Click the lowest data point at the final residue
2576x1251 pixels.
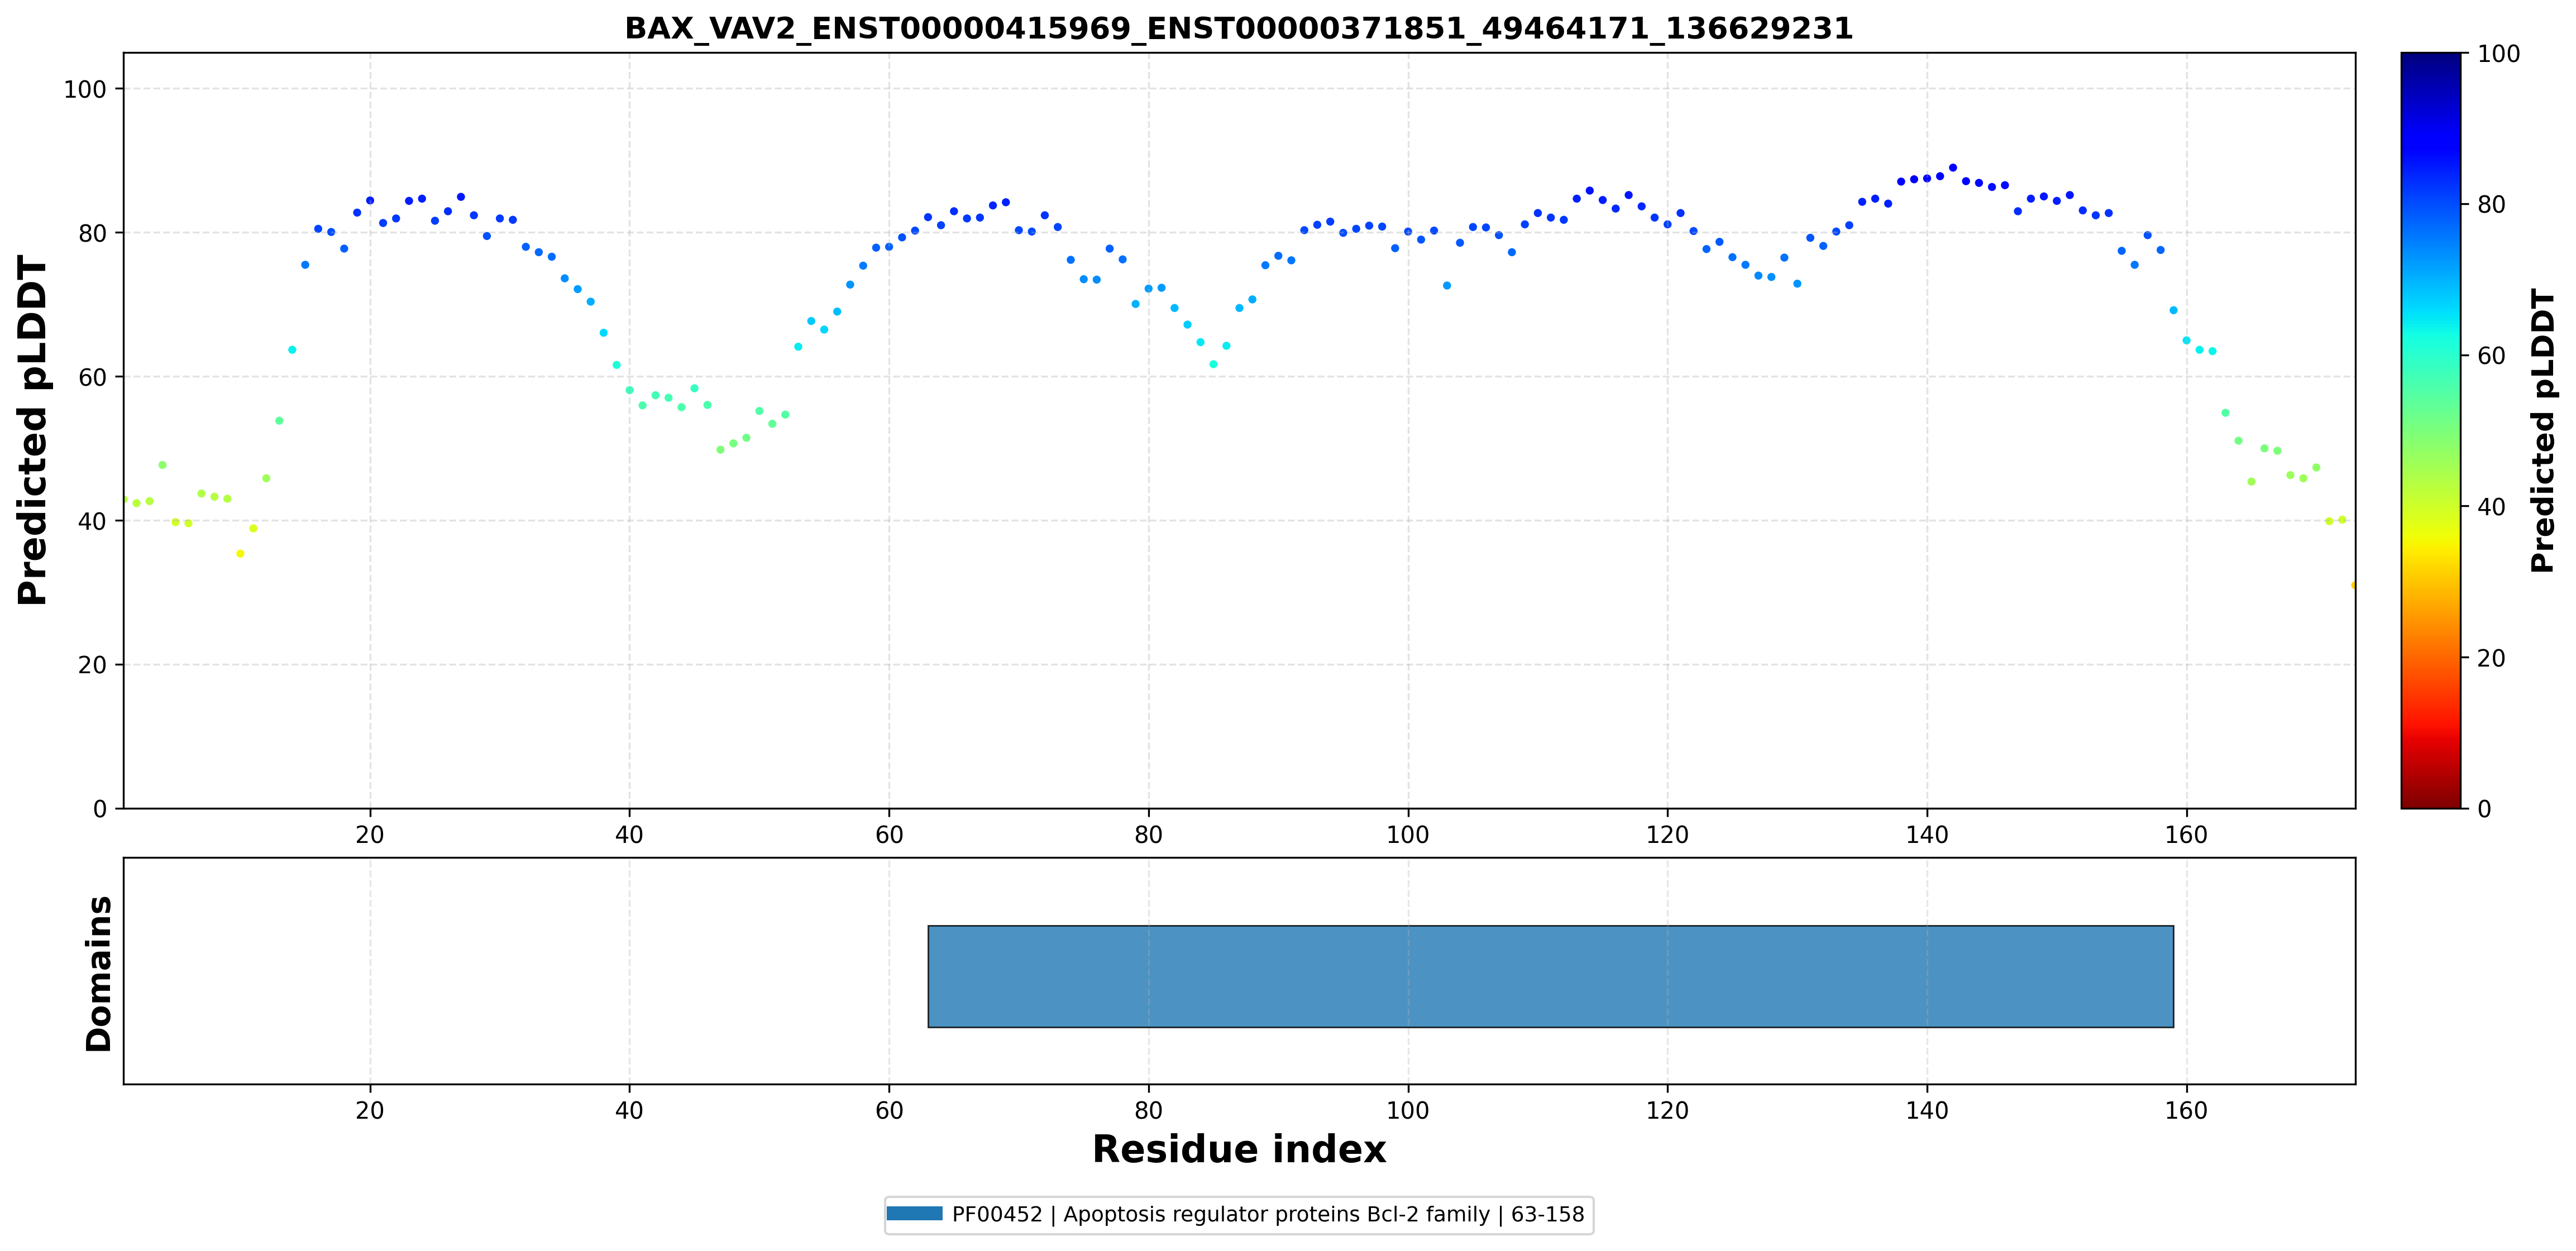click(2353, 585)
